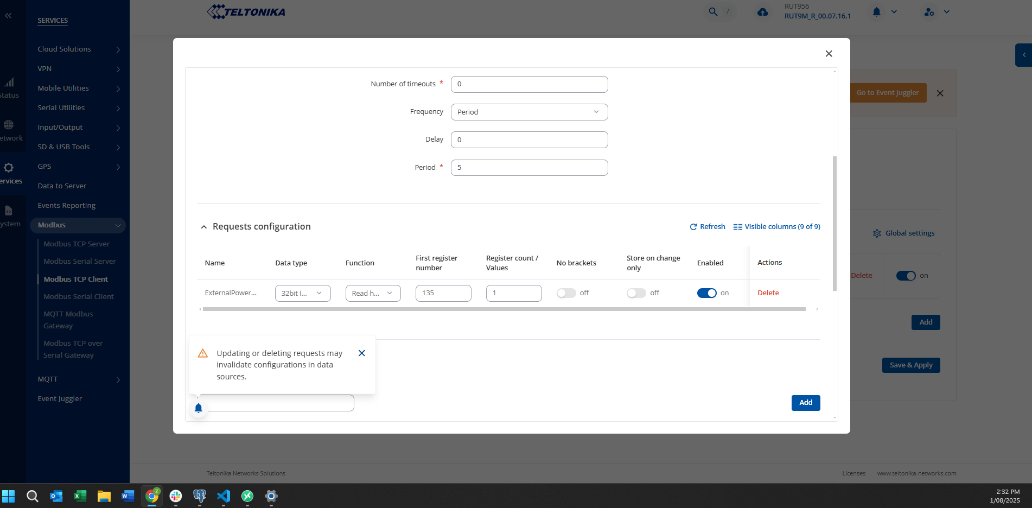Click the Global settings gear icon
The image size is (1032, 508).
877,233
